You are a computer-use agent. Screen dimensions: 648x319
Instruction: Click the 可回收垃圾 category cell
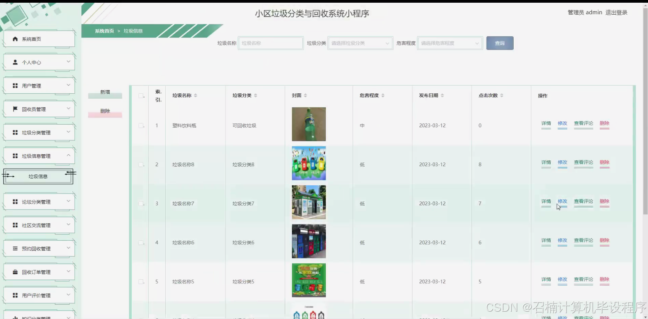pos(244,125)
